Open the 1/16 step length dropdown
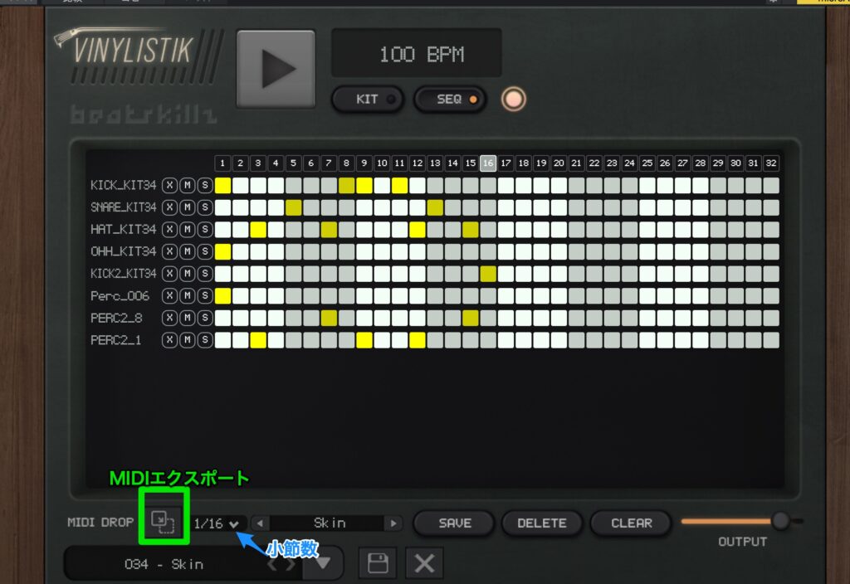The height and width of the screenshot is (584, 850). 216,523
